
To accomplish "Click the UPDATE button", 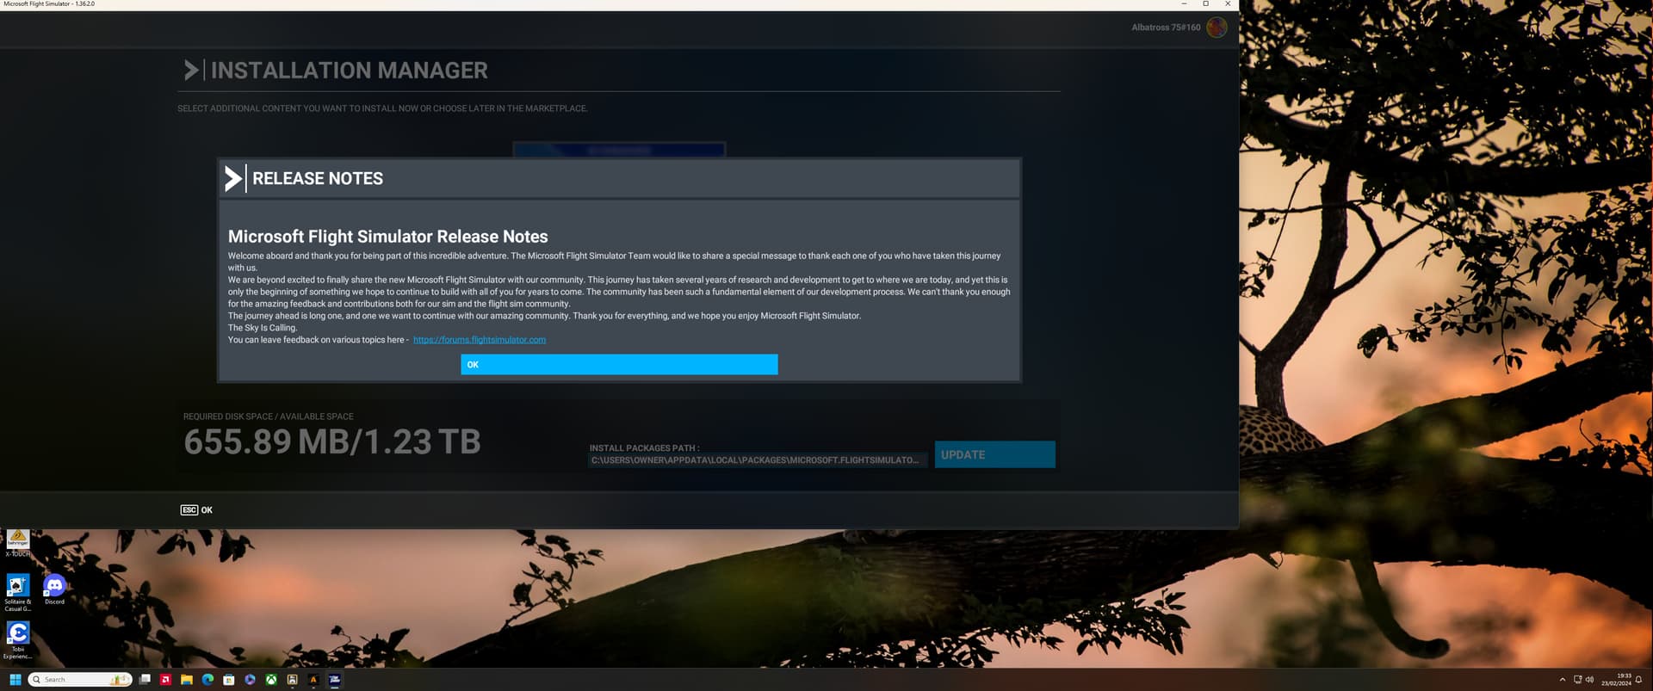I will [994, 454].
